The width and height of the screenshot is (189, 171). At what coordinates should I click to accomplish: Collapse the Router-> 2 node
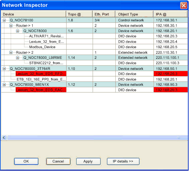[11, 53]
